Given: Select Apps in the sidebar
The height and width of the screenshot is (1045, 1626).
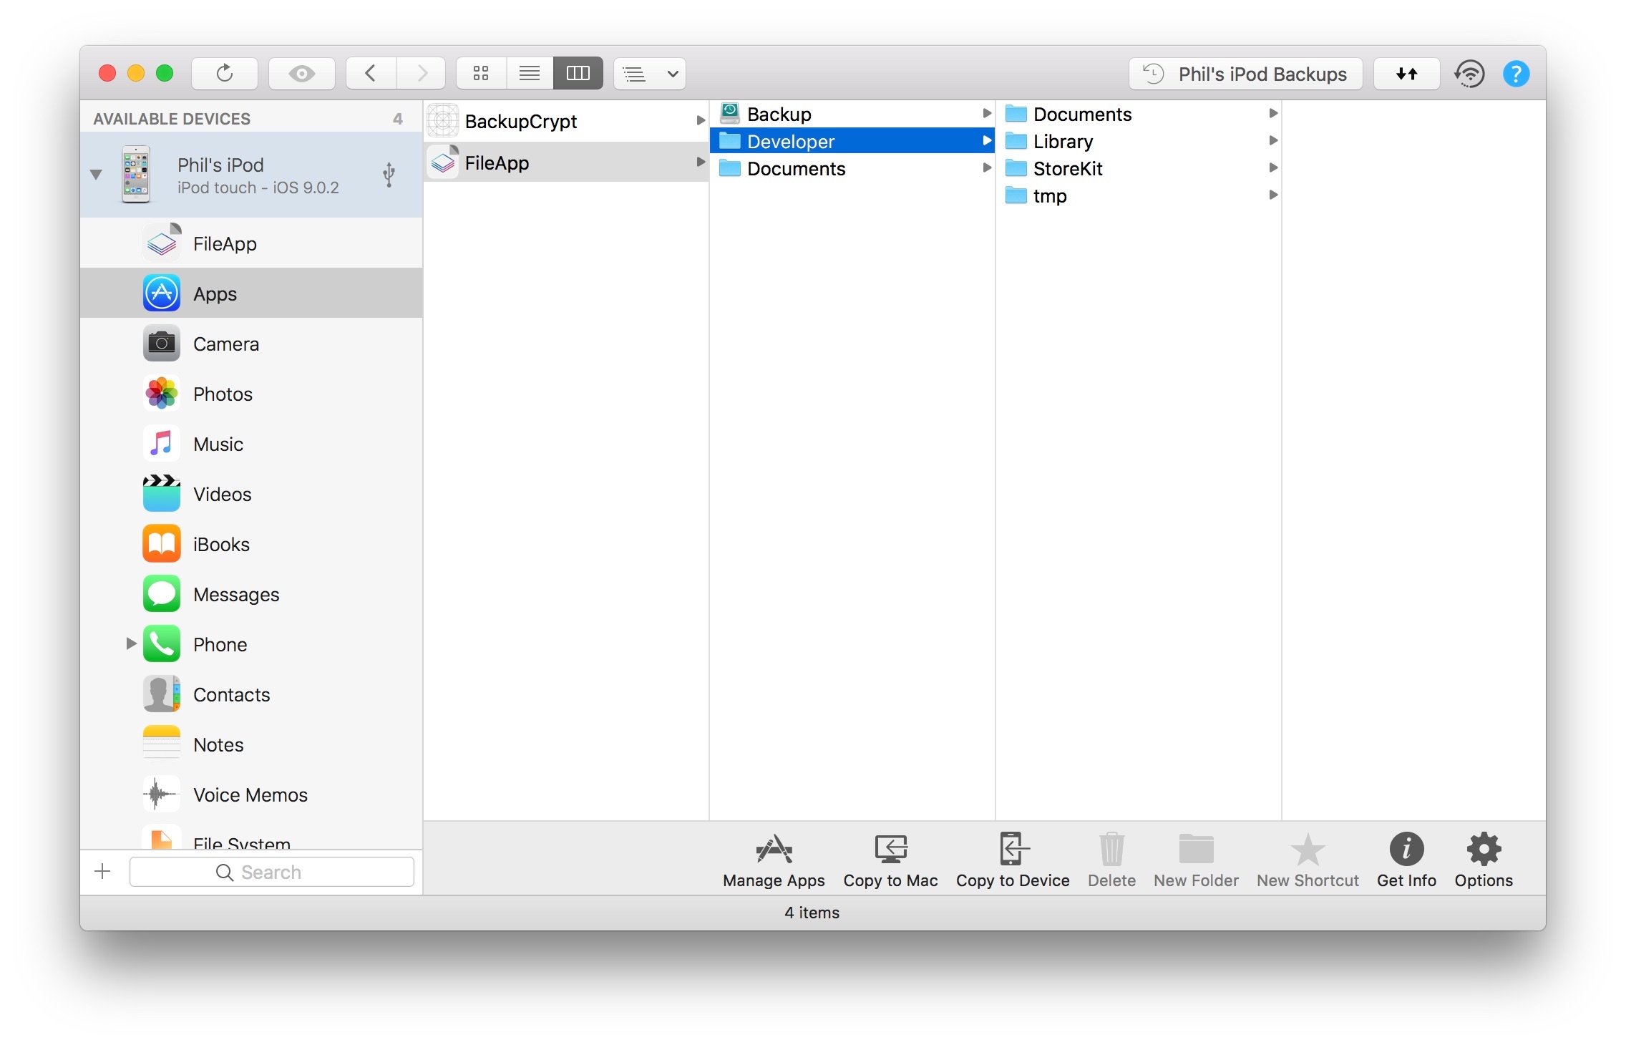Looking at the screenshot, I should click(x=251, y=293).
